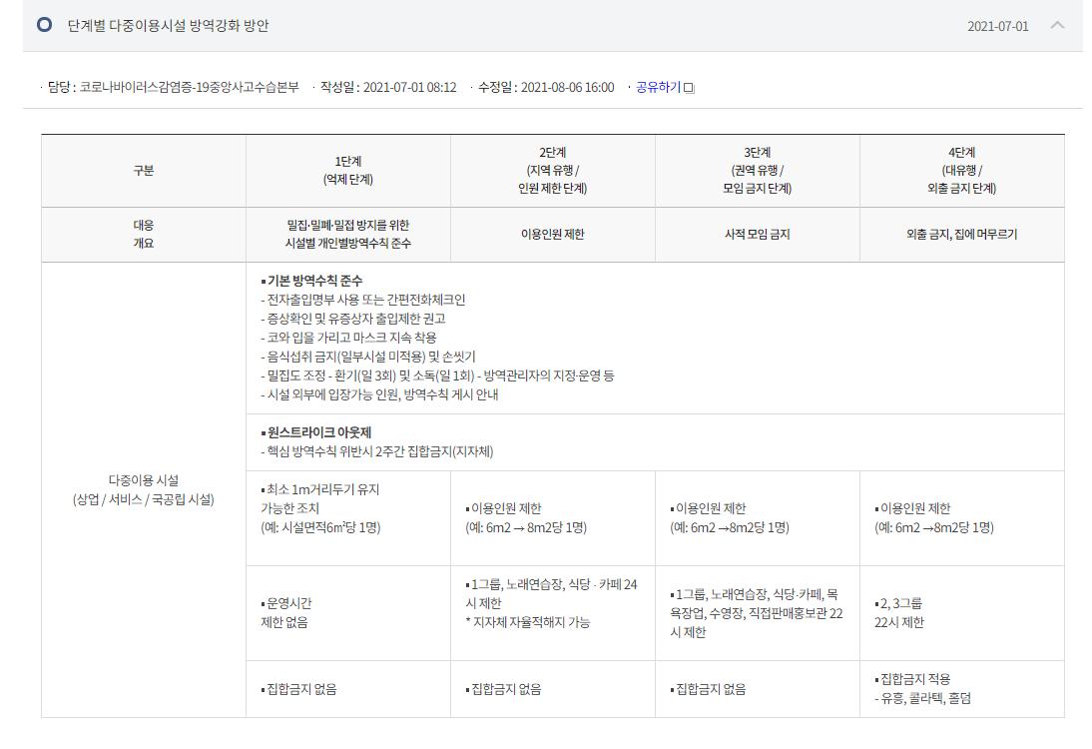Open the 공유하기 share link

(x=658, y=87)
